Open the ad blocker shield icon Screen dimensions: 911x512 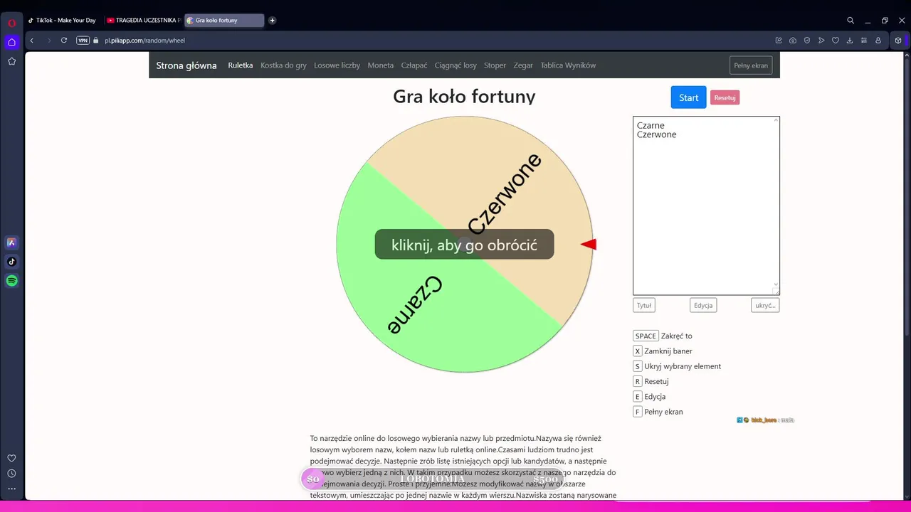[807, 41]
